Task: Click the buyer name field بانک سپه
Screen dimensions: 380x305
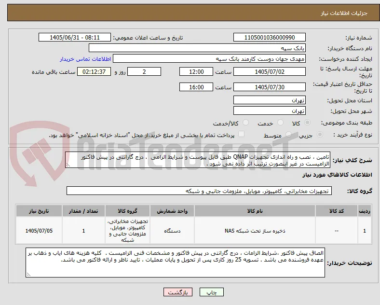Action: click(x=197, y=48)
